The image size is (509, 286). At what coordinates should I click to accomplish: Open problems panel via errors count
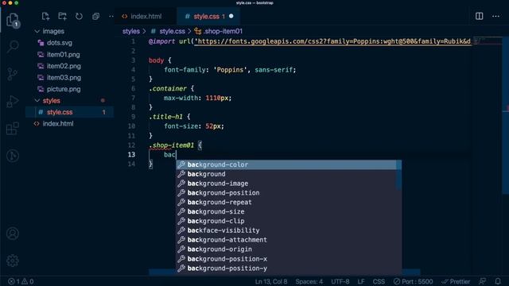pos(14,281)
